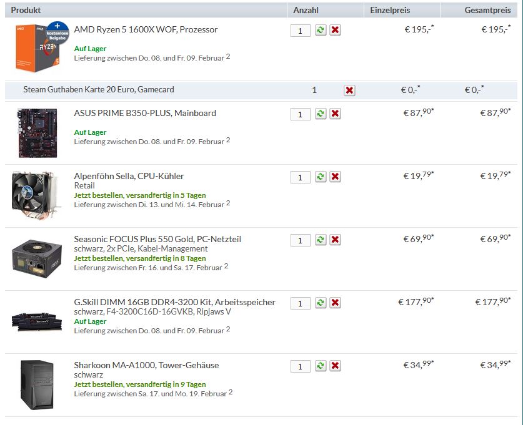Viewport: 523px width, 425px height.
Task: Refresh quantity for AMD Ryzen 5 1600X
Action: (x=321, y=30)
